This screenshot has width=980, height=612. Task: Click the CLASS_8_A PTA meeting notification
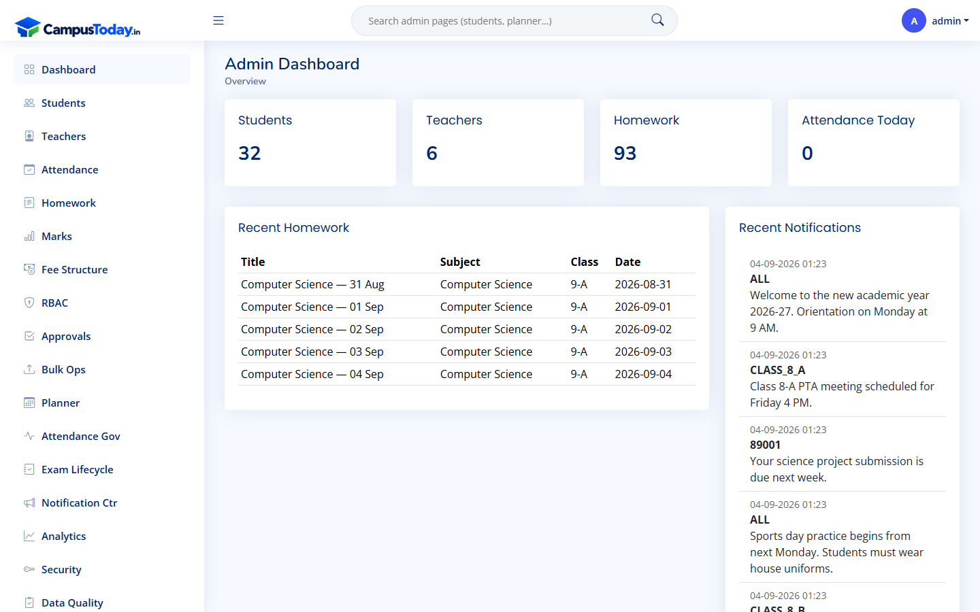click(843, 379)
